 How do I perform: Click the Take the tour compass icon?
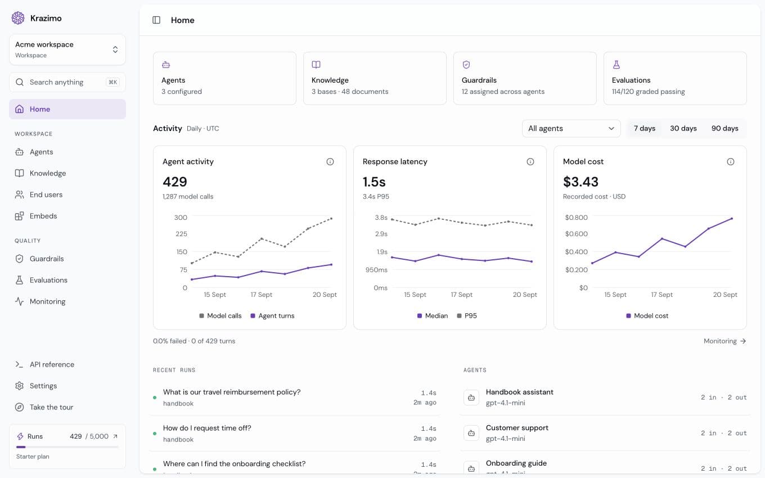tap(20, 407)
